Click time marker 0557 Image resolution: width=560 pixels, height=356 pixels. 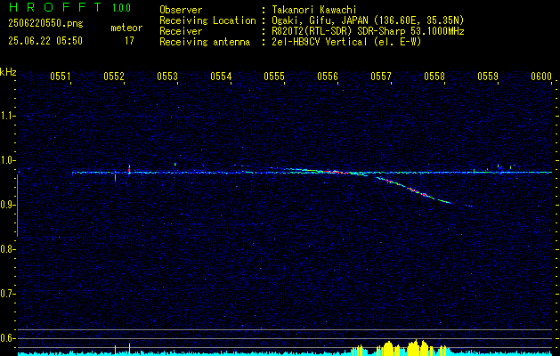tap(381, 76)
